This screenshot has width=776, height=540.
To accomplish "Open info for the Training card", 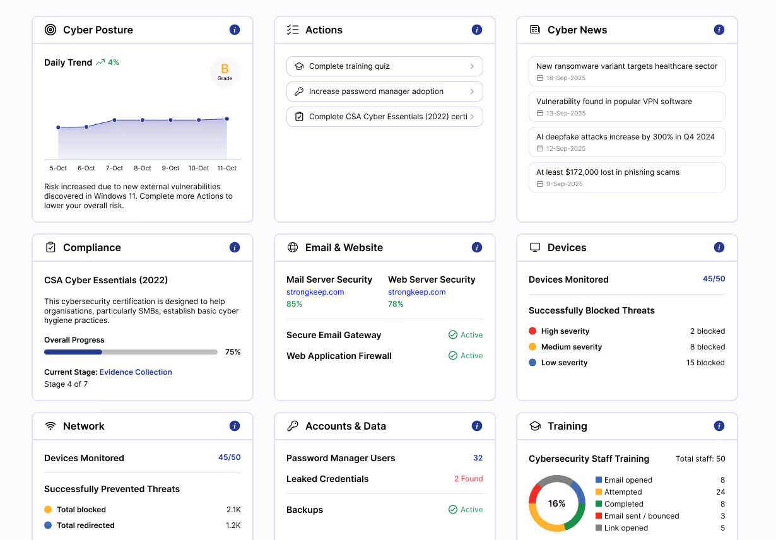I will tap(719, 426).
